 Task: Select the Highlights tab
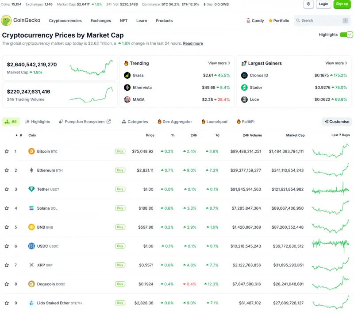pyautogui.click(x=38, y=122)
